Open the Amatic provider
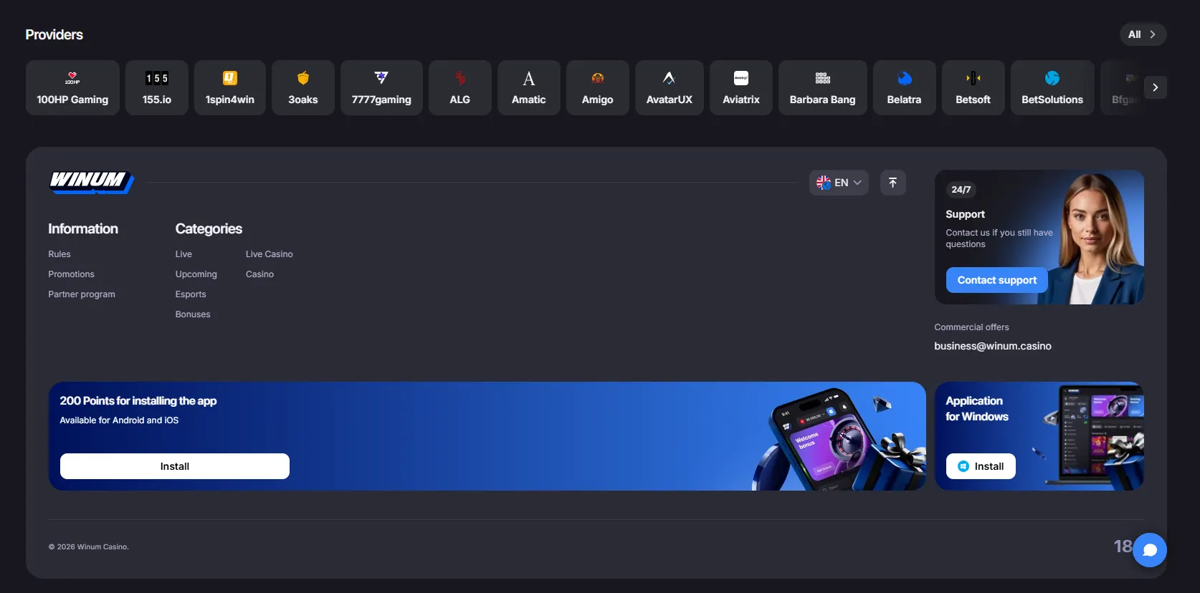 click(529, 87)
